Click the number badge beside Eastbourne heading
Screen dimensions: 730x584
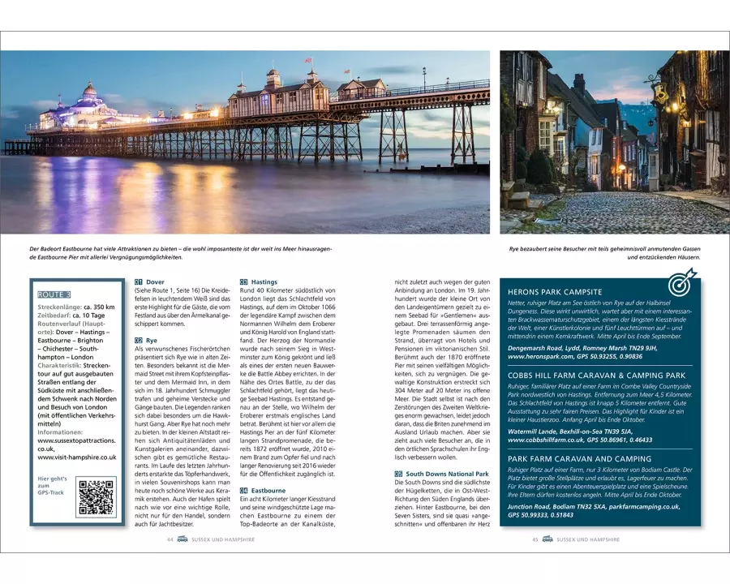(243, 491)
